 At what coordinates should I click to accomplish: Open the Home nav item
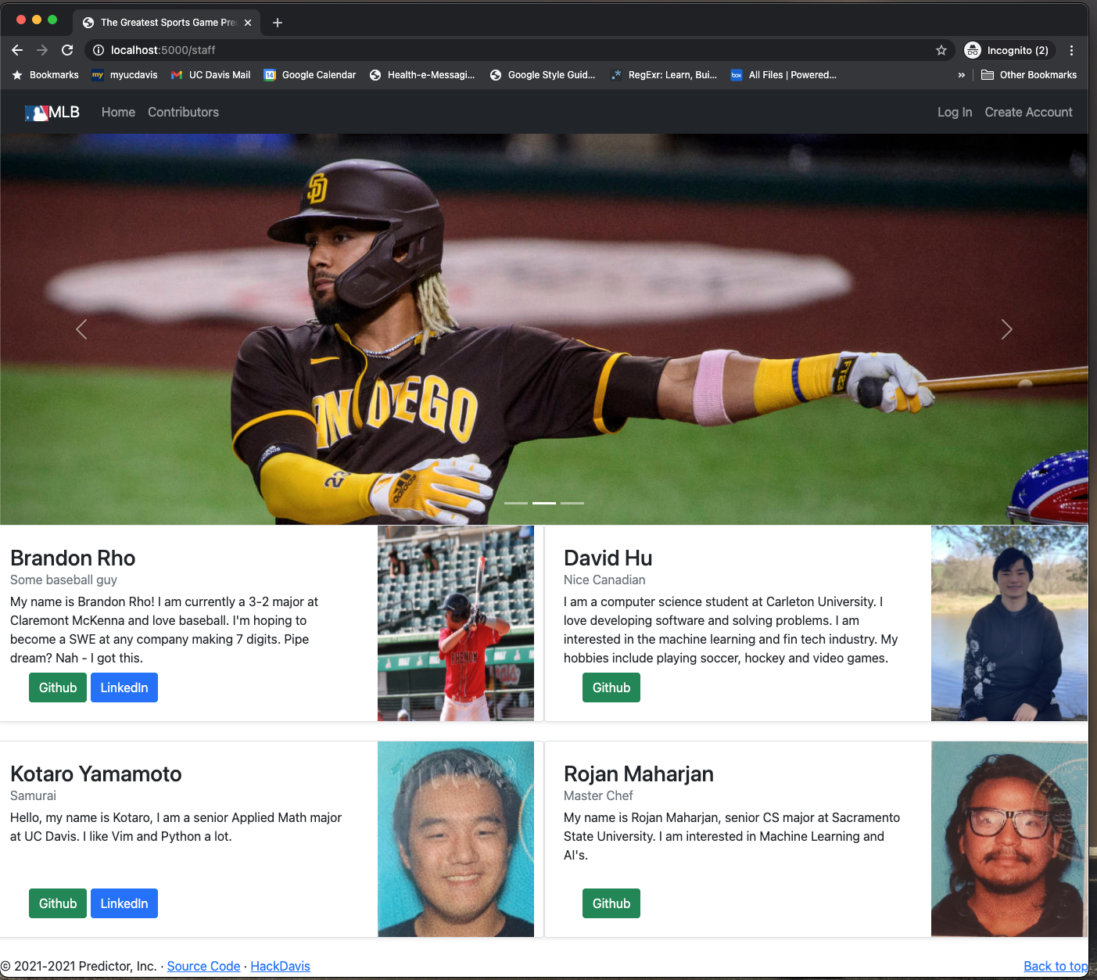(x=118, y=112)
